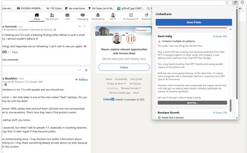Click the Horizon Bank HB logo
This screenshot has height=153, width=247.
131,39
